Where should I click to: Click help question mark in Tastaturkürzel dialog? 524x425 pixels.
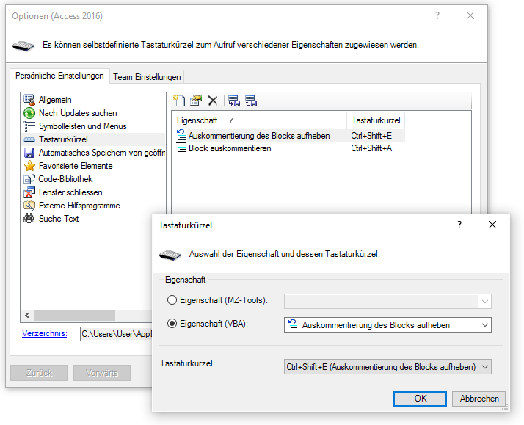pos(459,225)
